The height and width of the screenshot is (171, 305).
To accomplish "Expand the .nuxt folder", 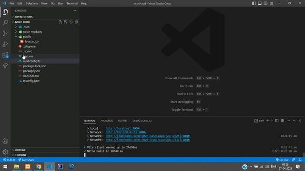I will 45,27.
